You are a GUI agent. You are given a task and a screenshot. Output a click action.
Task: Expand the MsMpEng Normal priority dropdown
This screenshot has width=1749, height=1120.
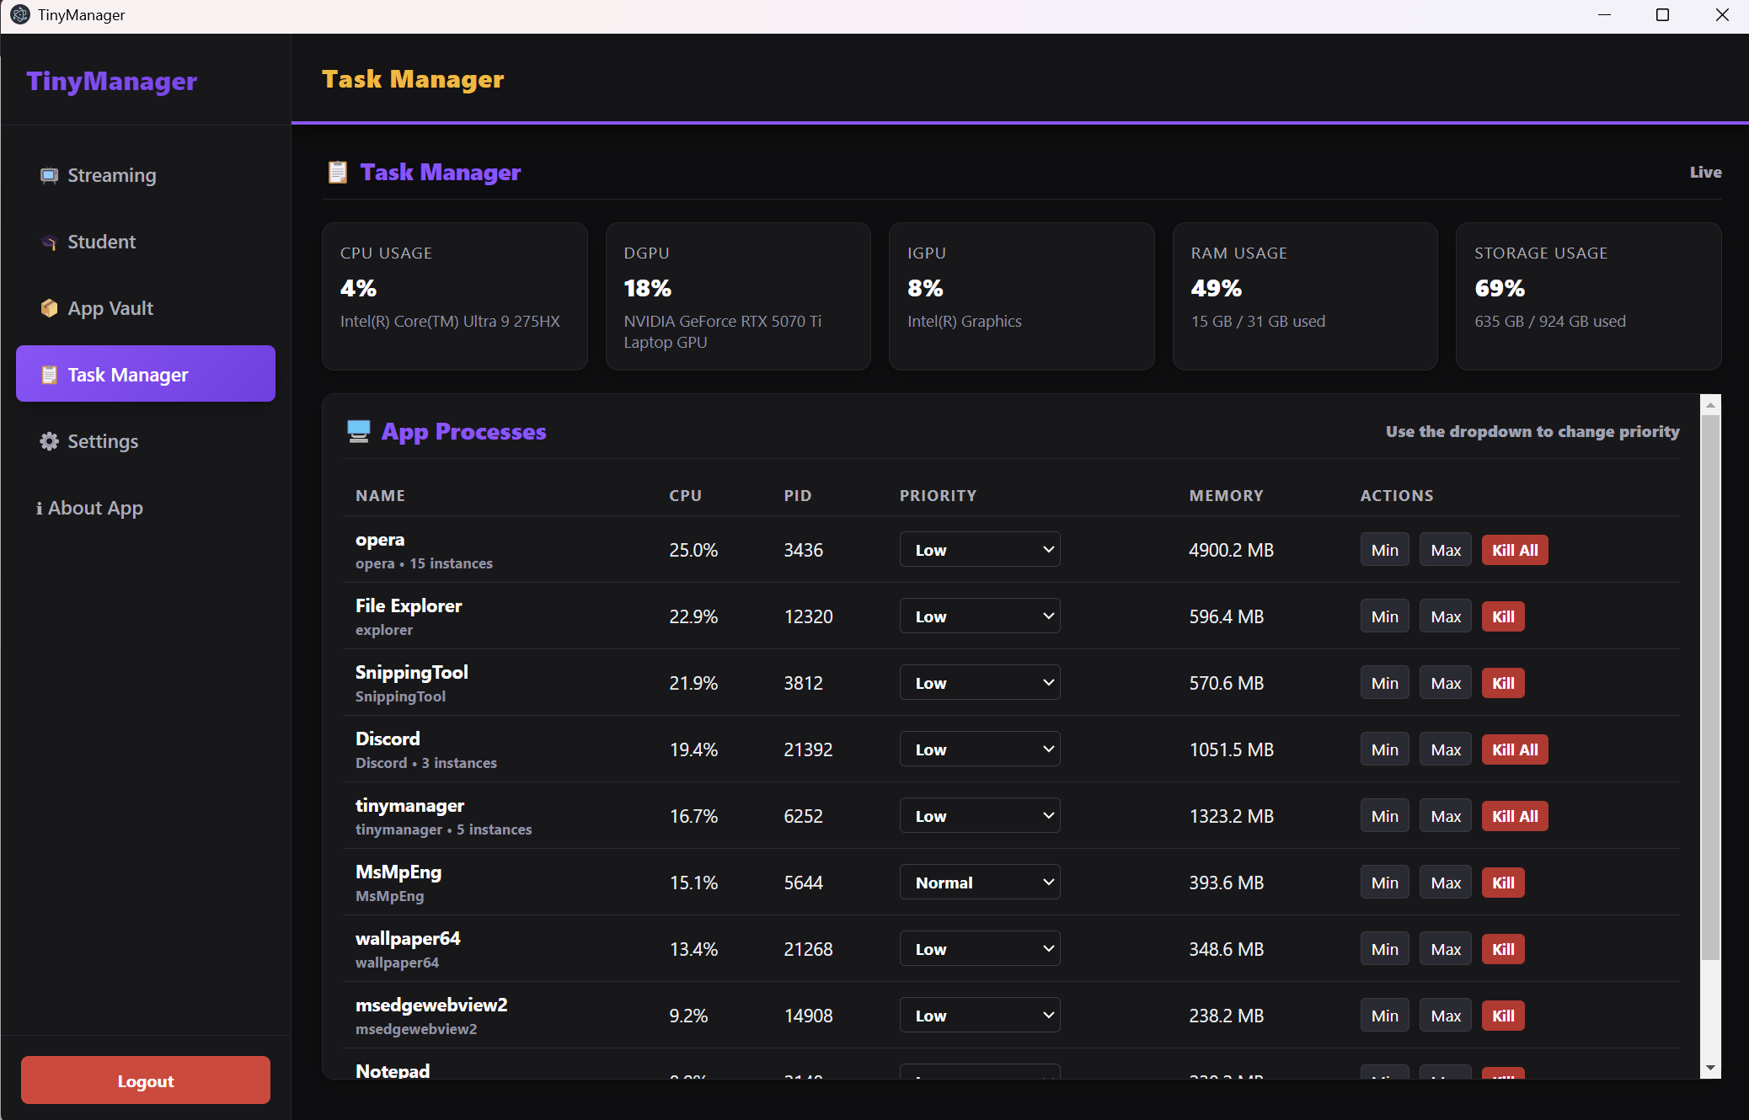(x=980, y=883)
